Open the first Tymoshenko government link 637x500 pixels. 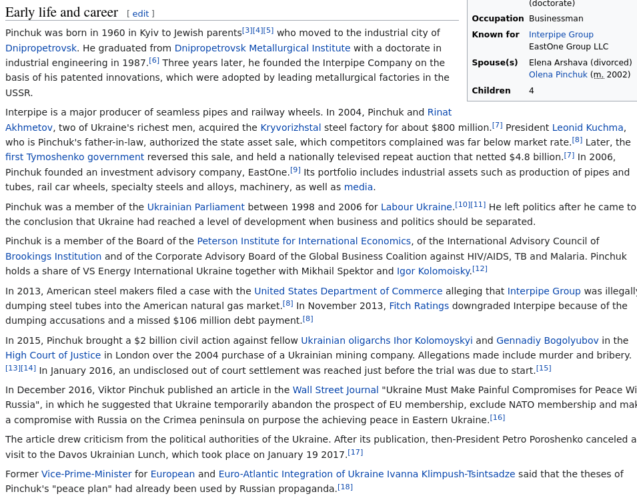coord(75,157)
